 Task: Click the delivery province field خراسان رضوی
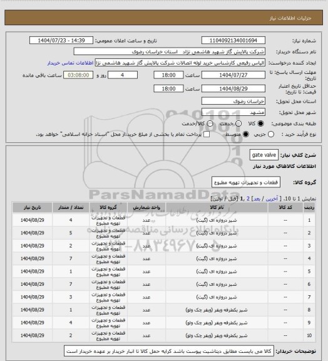tap(233, 101)
